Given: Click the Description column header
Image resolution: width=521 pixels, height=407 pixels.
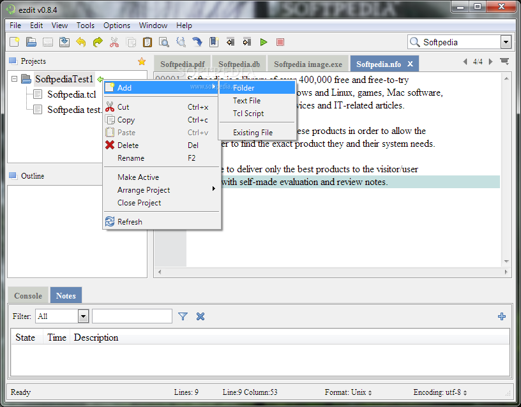Looking at the screenshot, I should (x=96, y=337).
